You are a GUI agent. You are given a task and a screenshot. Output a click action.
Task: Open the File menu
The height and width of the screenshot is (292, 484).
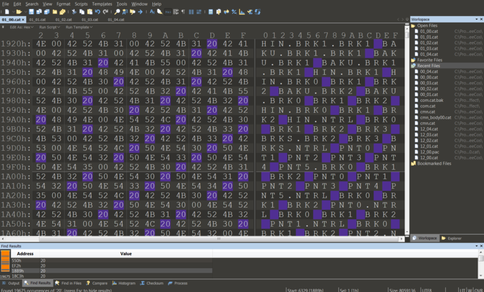[x=6, y=4]
